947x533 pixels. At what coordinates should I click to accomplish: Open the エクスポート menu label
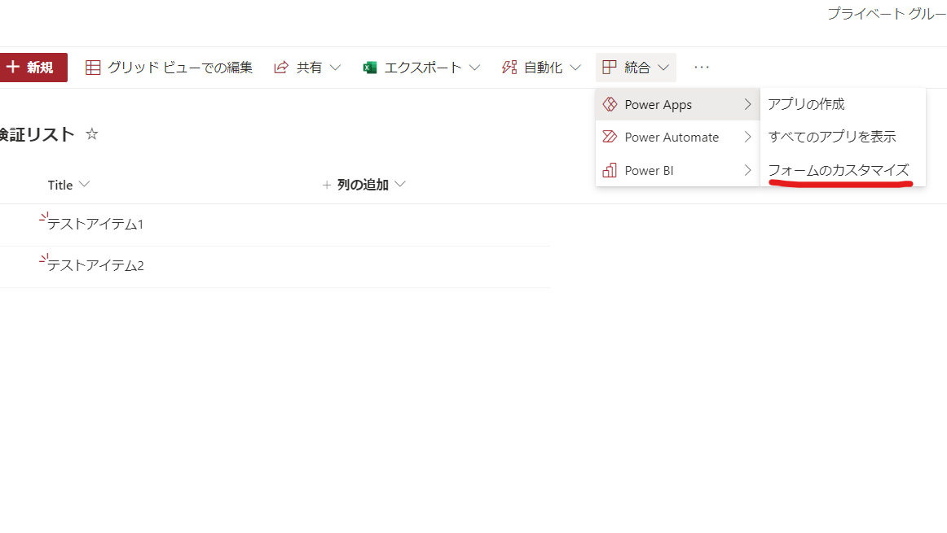pos(423,68)
